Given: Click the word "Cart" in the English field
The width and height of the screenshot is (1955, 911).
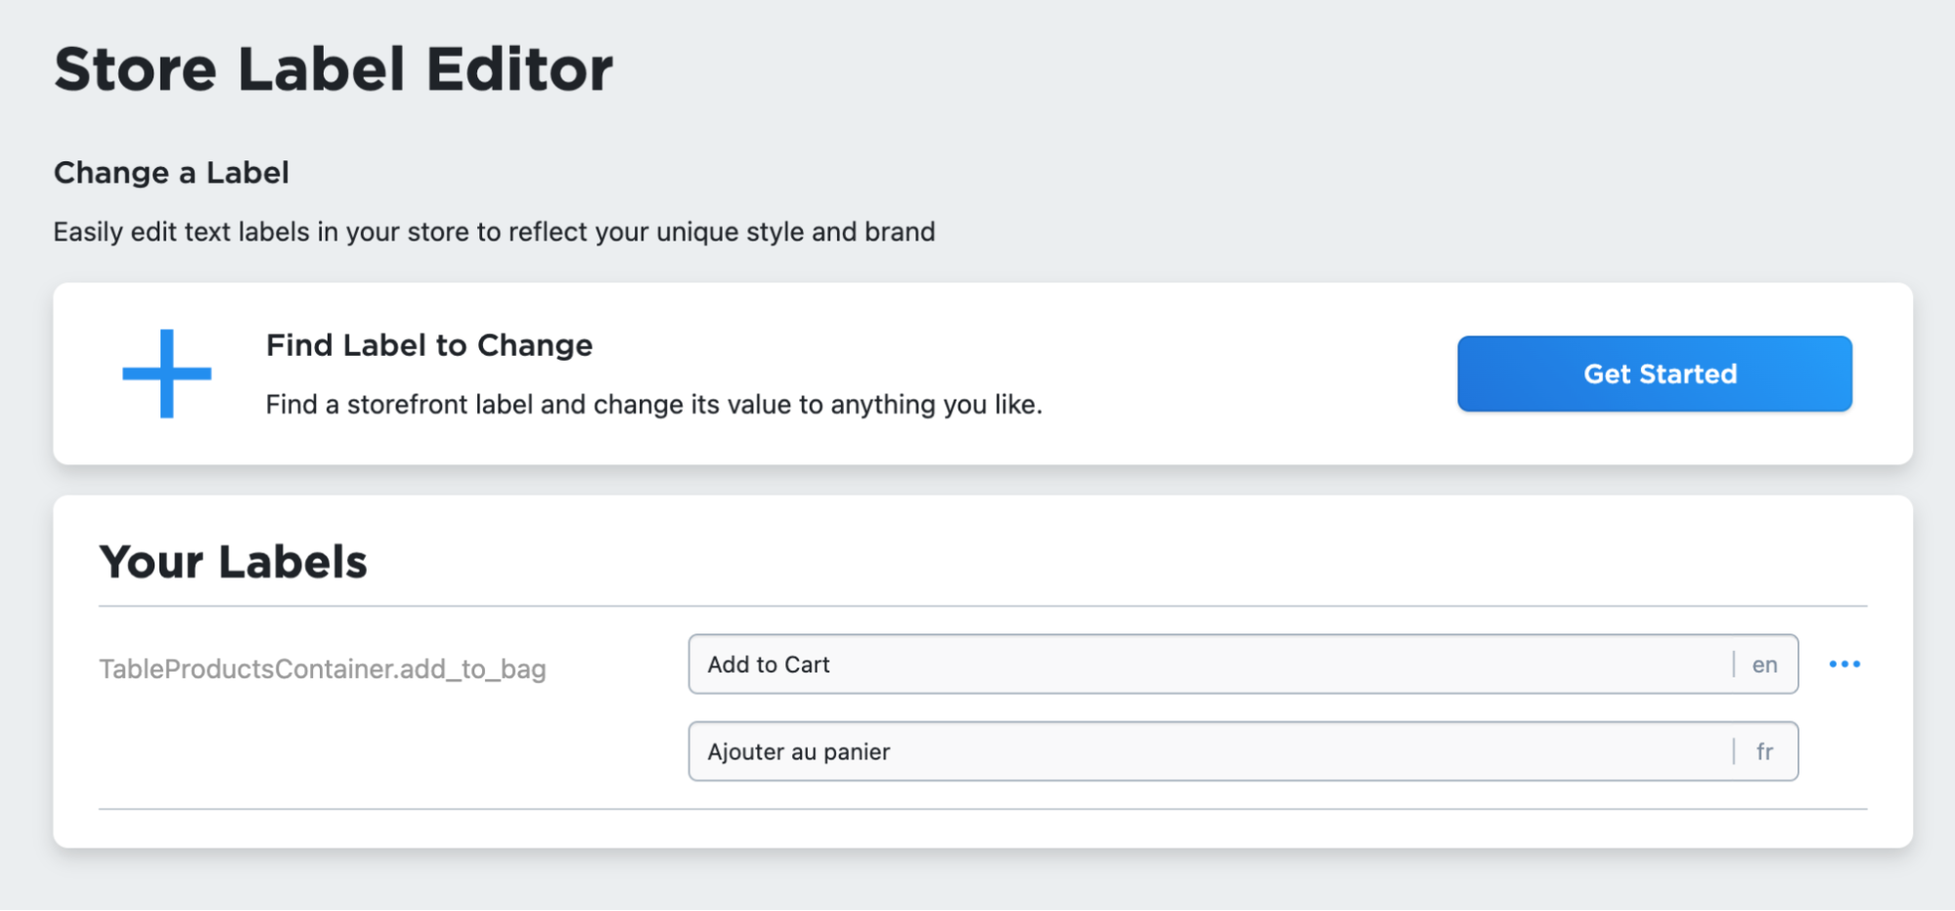Looking at the screenshot, I should point(807,665).
